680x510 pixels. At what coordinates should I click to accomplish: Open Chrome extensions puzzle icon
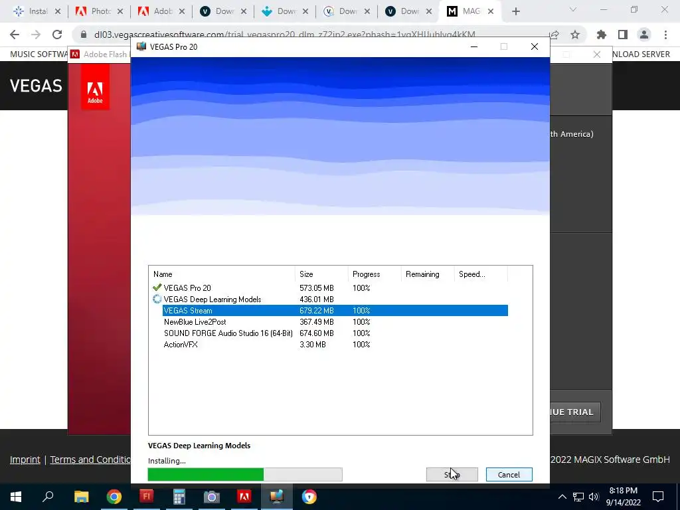coord(602,35)
